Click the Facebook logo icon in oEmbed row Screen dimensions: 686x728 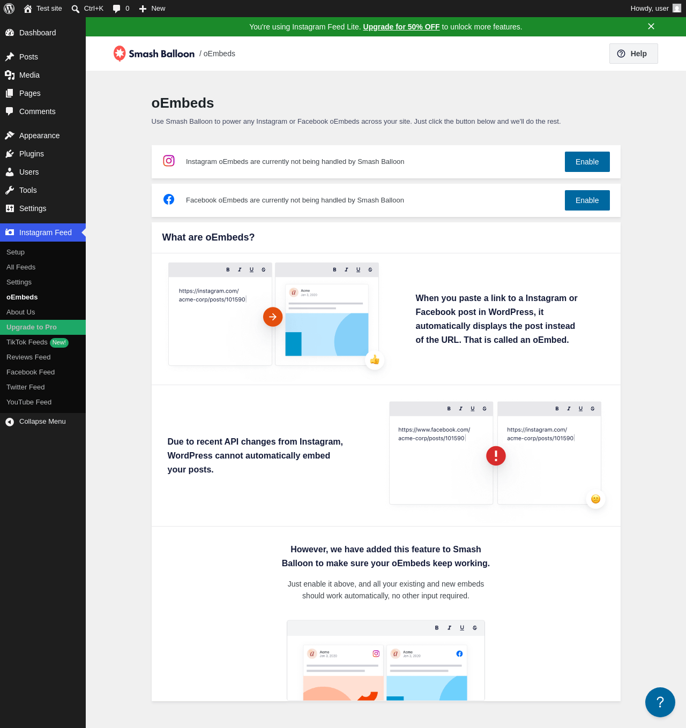pyautogui.click(x=169, y=199)
